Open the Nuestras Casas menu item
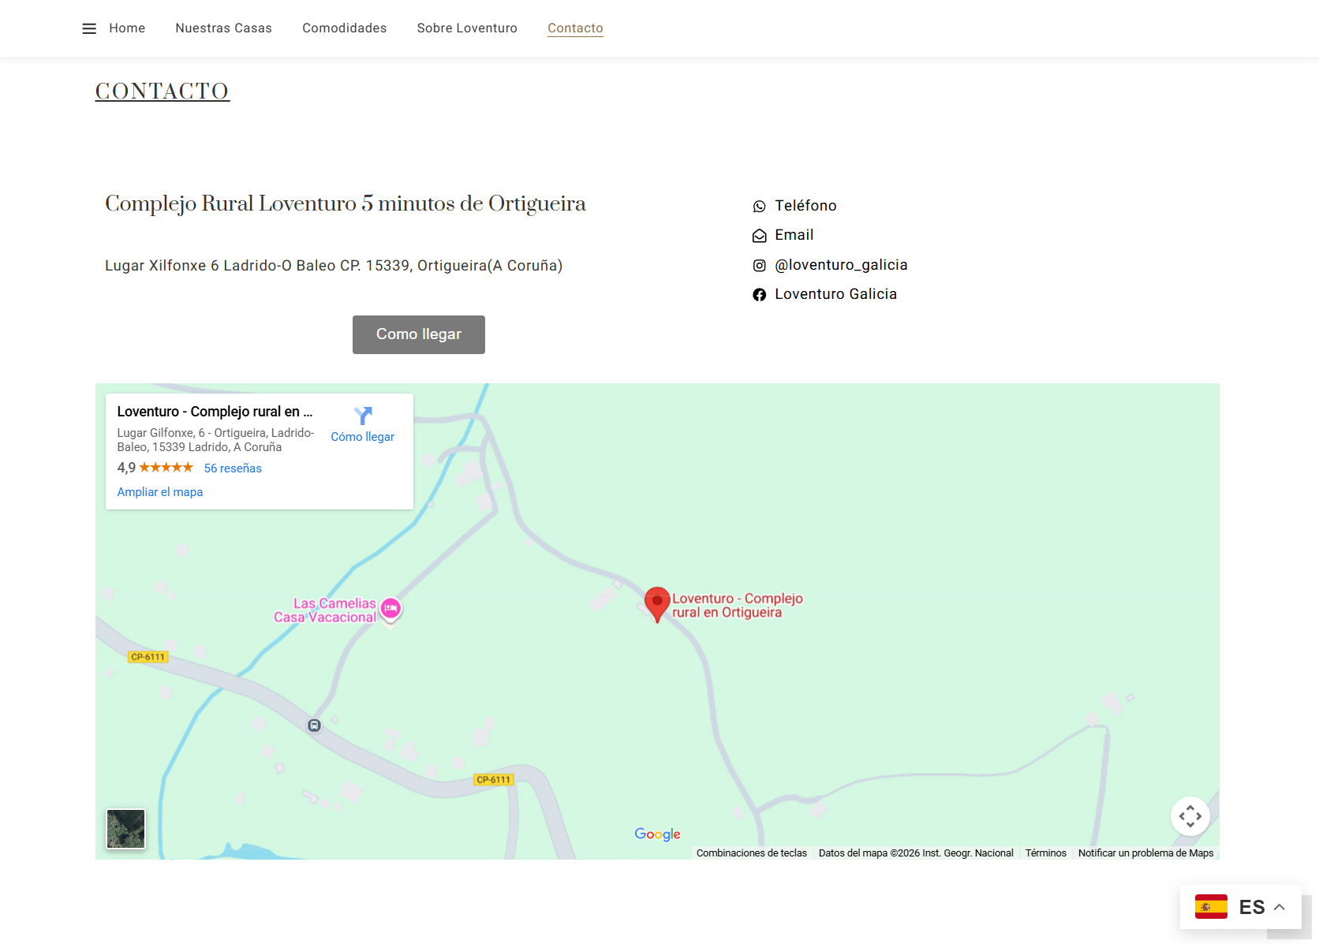This screenshot has height=944, width=1319. [223, 28]
